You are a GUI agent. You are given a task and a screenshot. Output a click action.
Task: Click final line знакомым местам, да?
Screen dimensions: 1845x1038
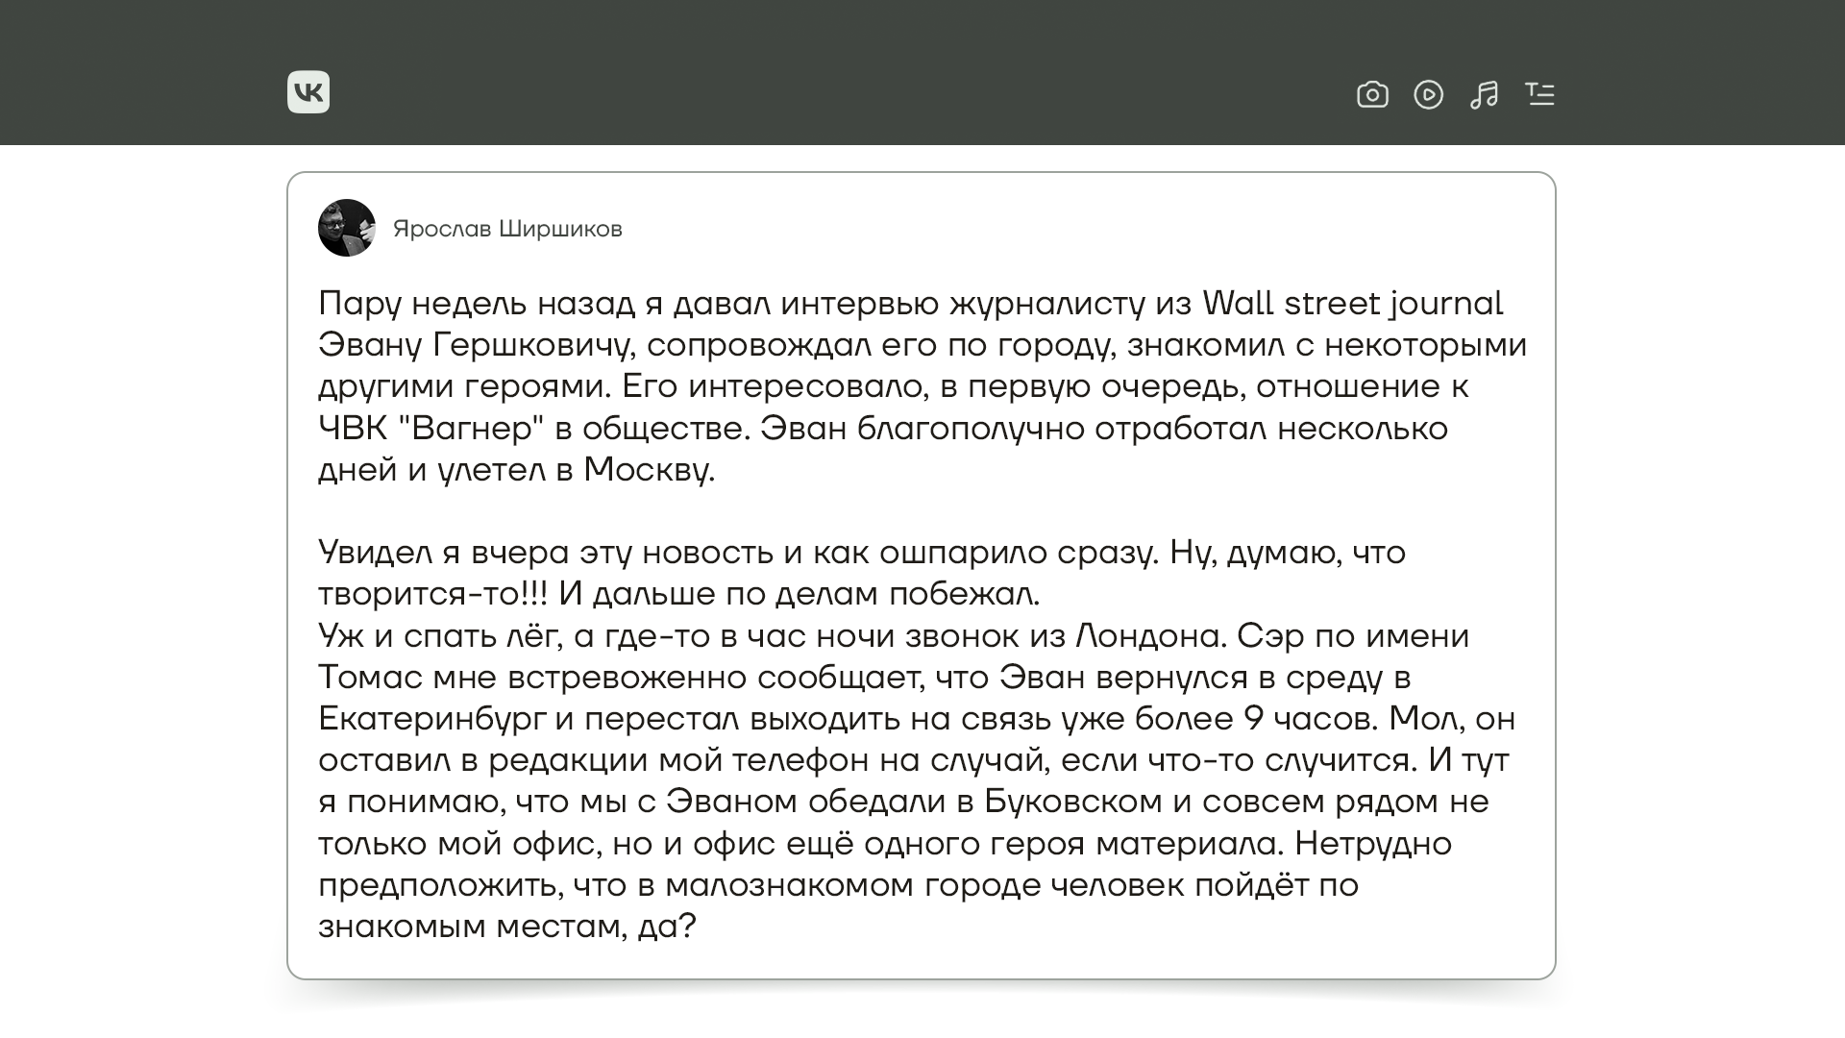click(x=506, y=927)
